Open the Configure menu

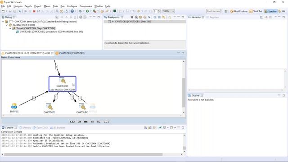pyautogui.click(x=72, y=6)
